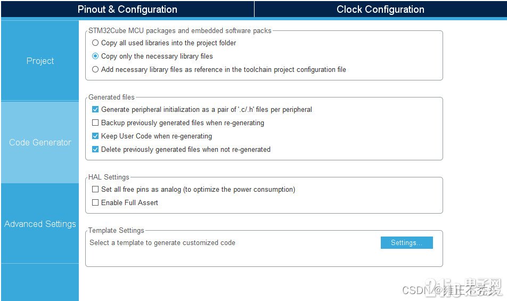Toggle Keep User Code when re-generating
Screen dimensions: 507x301
coord(95,136)
